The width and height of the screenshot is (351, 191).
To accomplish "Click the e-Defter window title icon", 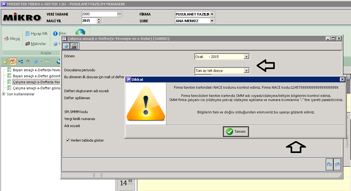I will coord(65,39).
